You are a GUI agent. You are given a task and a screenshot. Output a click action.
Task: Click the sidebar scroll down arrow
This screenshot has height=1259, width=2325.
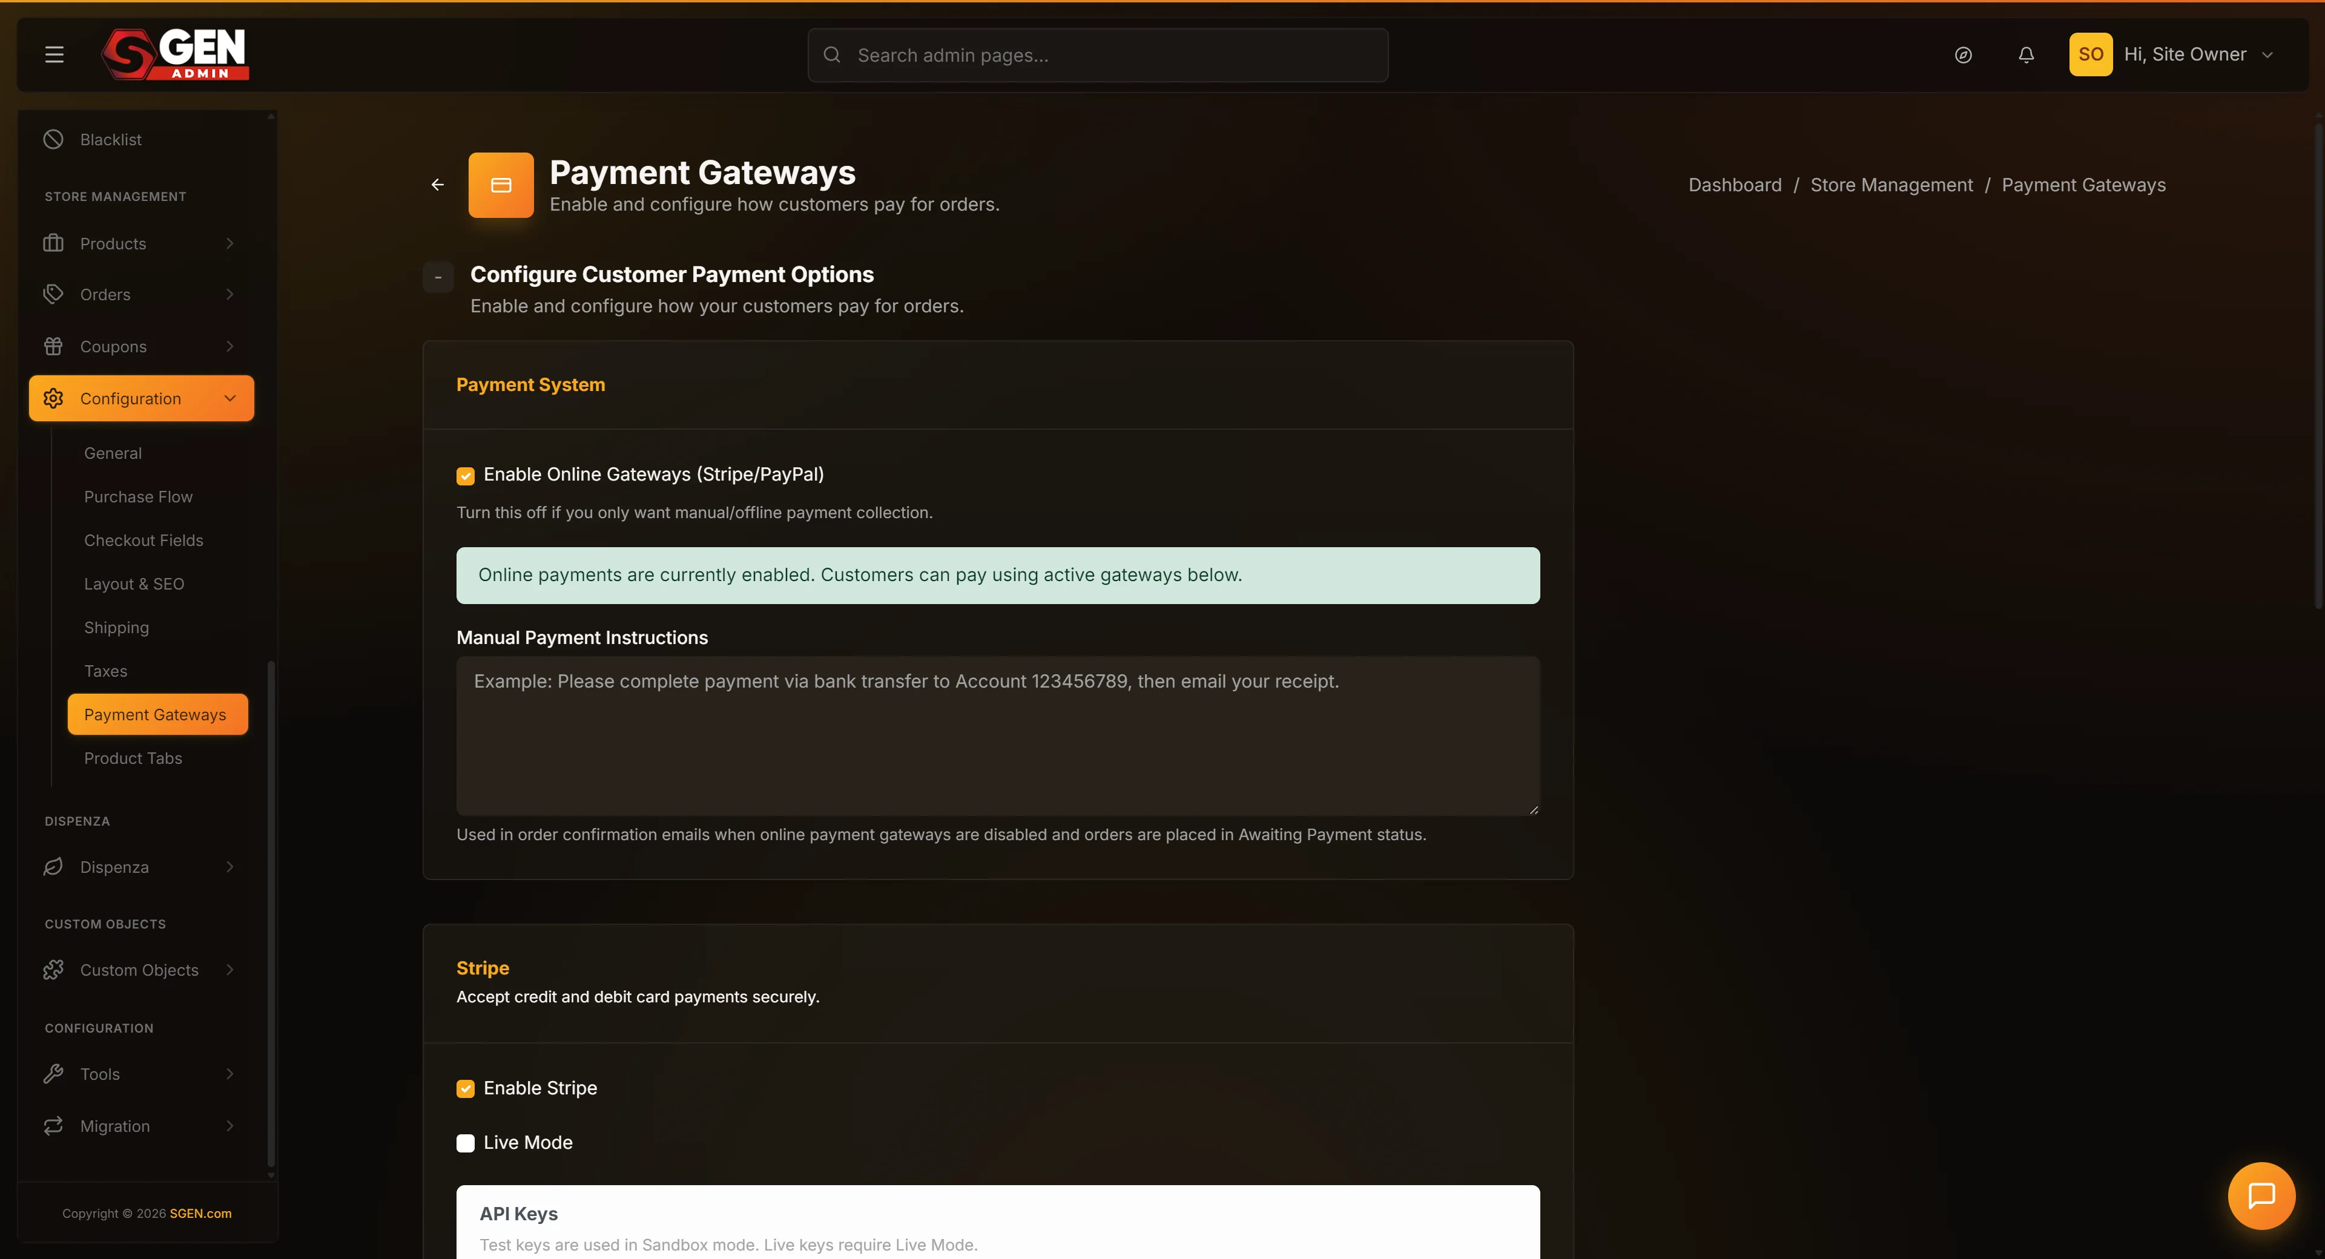tap(271, 1176)
